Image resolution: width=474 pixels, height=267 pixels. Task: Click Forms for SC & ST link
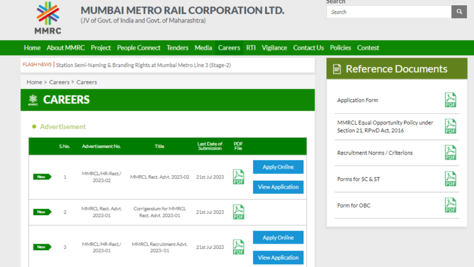(x=358, y=179)
